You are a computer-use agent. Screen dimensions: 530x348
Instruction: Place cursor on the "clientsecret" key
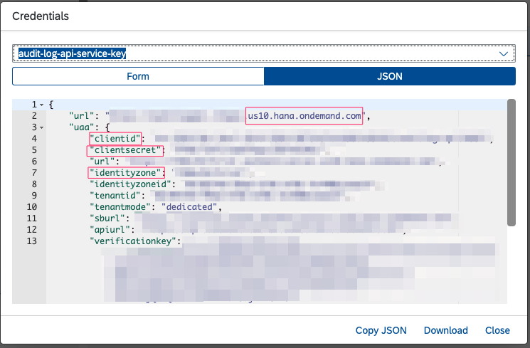pyautogui.click(x=126, y=150)
